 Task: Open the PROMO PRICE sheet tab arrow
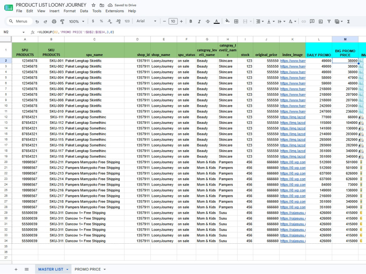coord(105,269)
